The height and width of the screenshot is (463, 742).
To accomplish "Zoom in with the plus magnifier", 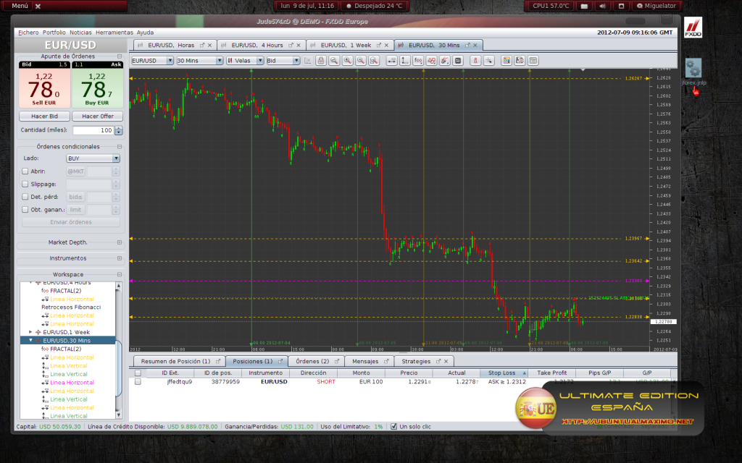I will click(x=347, y=61).
